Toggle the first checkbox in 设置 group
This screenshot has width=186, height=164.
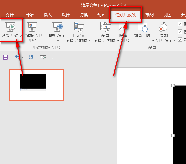point(180,24)
